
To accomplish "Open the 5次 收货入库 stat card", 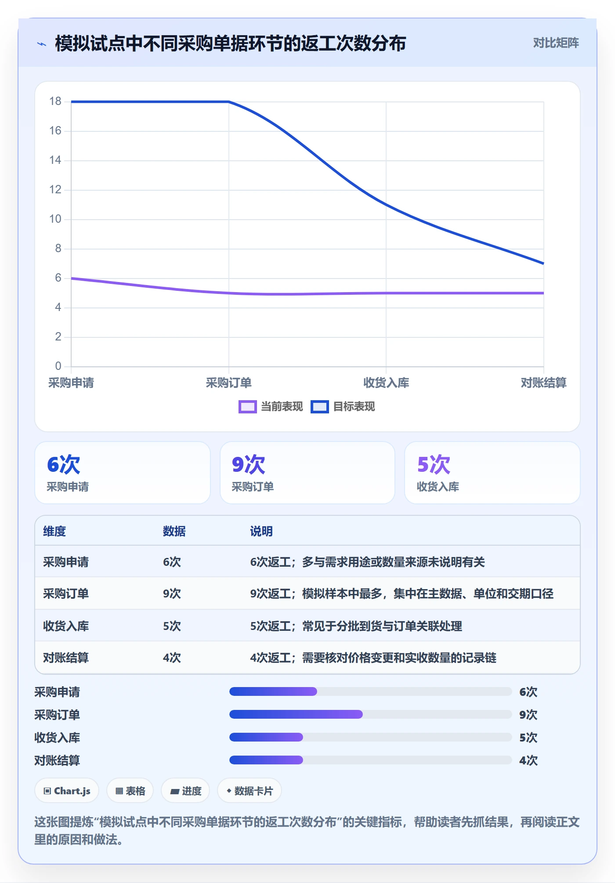I will click(492, 473).
